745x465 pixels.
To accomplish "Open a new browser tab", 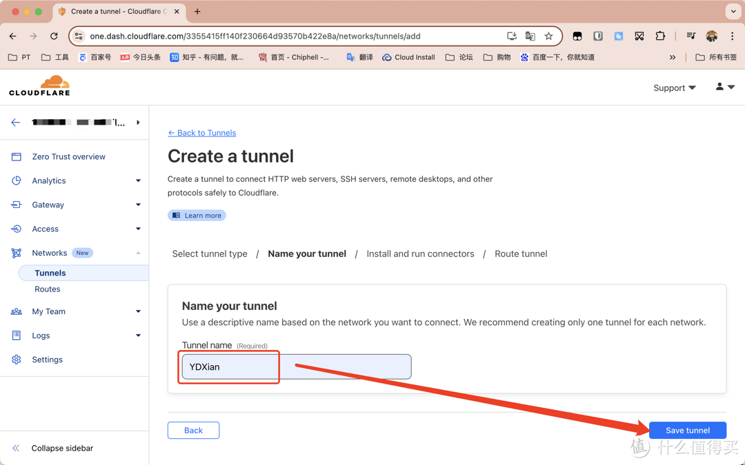I will 197,12.
